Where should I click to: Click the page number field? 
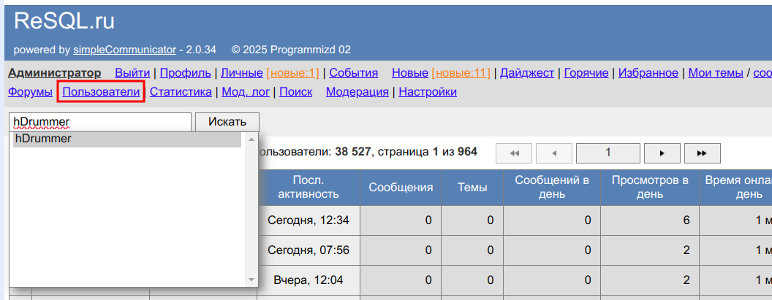coord(608,153)
